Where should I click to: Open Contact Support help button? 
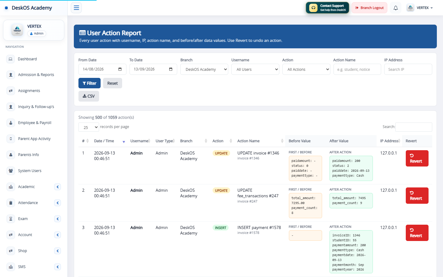tap(327, 8)
